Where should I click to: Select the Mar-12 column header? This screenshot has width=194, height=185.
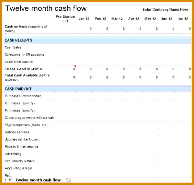[x=117, y=19]
